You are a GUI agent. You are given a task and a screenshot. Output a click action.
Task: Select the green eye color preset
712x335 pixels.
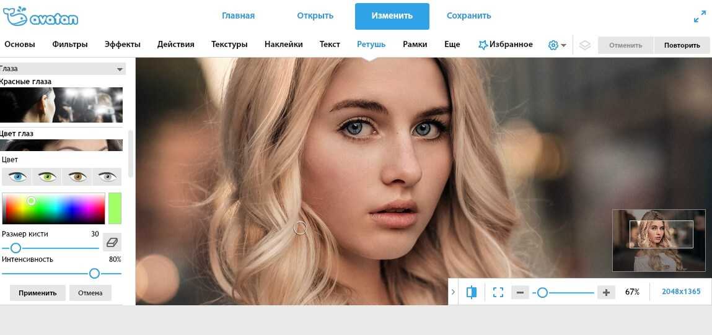pyautogui.click(x=46, y=176)
